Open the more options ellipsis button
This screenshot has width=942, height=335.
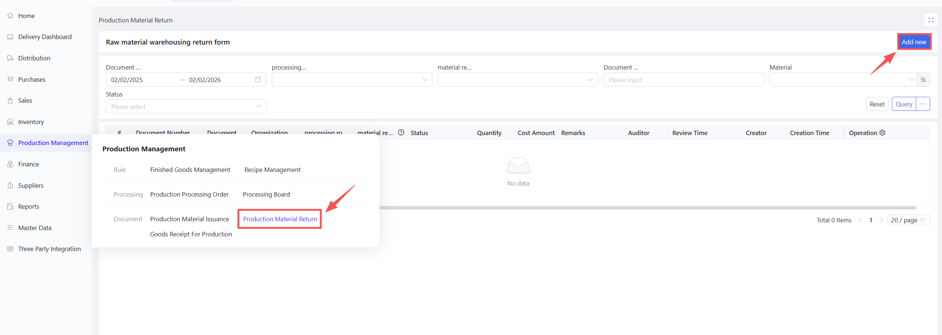(x=923, y=104)
